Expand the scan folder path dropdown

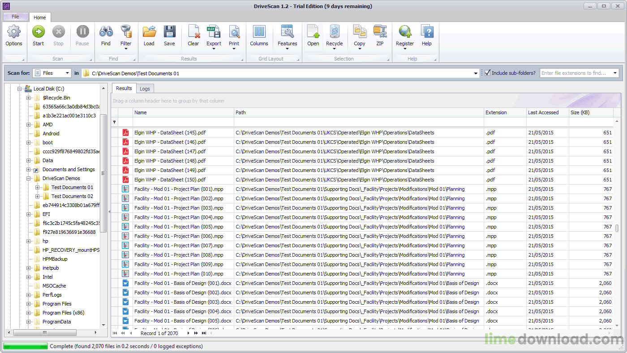(476, 73)
